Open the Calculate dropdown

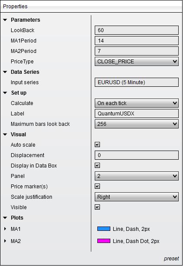[x=136, y=103]
